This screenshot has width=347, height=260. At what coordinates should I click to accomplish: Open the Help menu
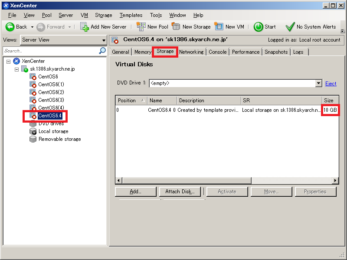[198, 15]
